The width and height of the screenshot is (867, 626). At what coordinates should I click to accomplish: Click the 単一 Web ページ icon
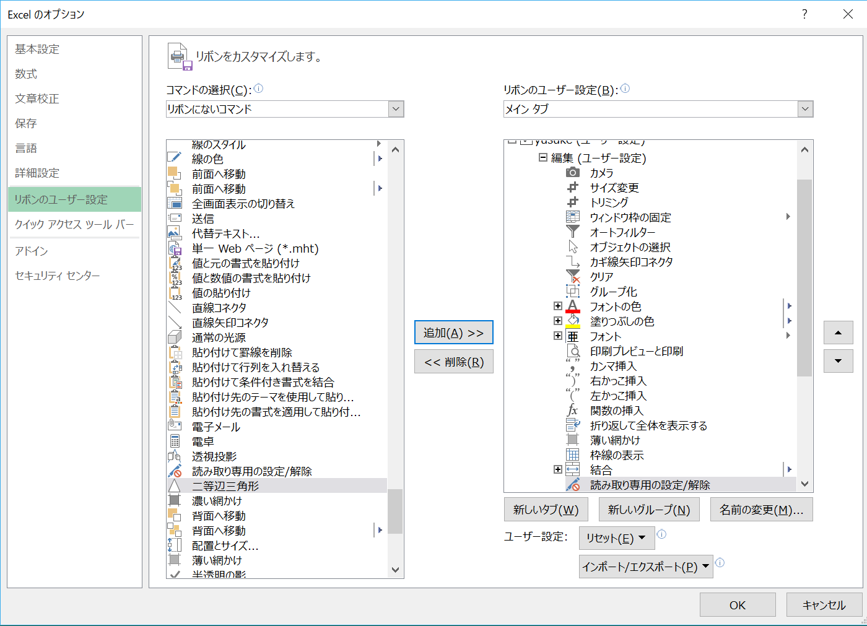[x=175, y=248]
